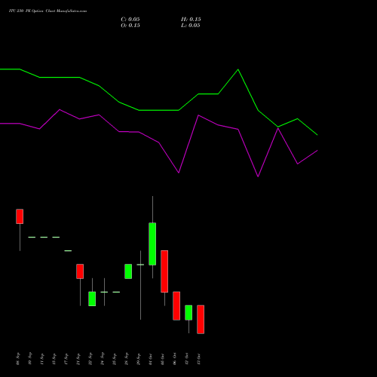This screenshot has height=377, width=377.
Task: Select the high value 'H: 0.15'
Action: pyautogui.click(x=191, y=20)
